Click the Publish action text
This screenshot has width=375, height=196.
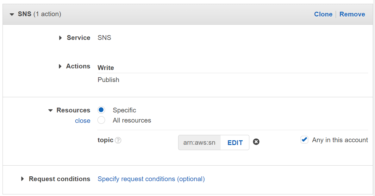tap(109, 80)
